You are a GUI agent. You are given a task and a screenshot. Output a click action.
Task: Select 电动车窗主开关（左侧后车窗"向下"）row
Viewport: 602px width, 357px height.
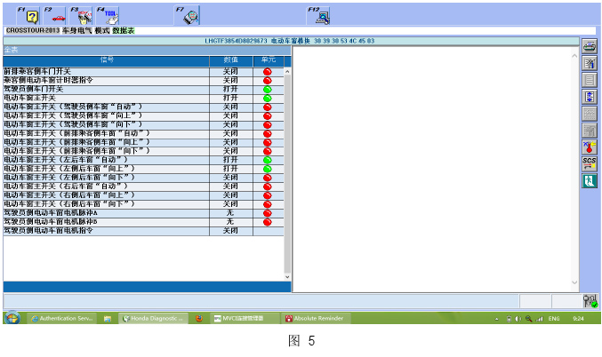(143, 178)
